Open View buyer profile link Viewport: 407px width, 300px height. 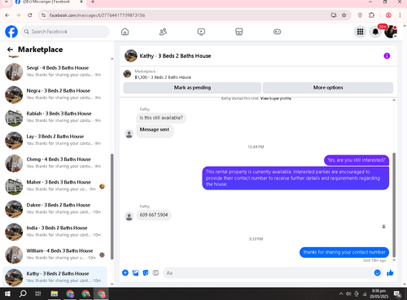point(276,98)
